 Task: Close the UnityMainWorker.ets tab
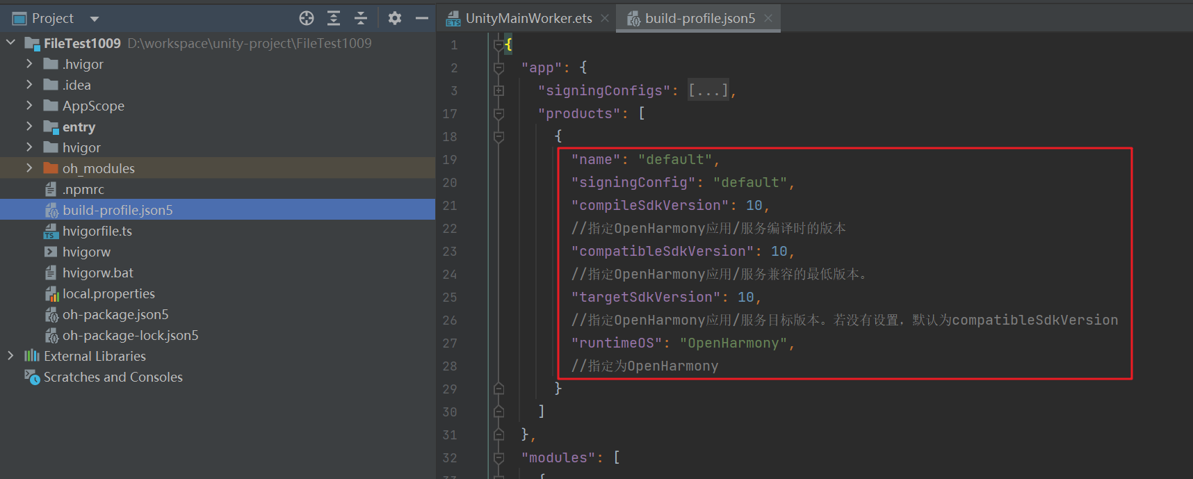click(x=605, y=18)
